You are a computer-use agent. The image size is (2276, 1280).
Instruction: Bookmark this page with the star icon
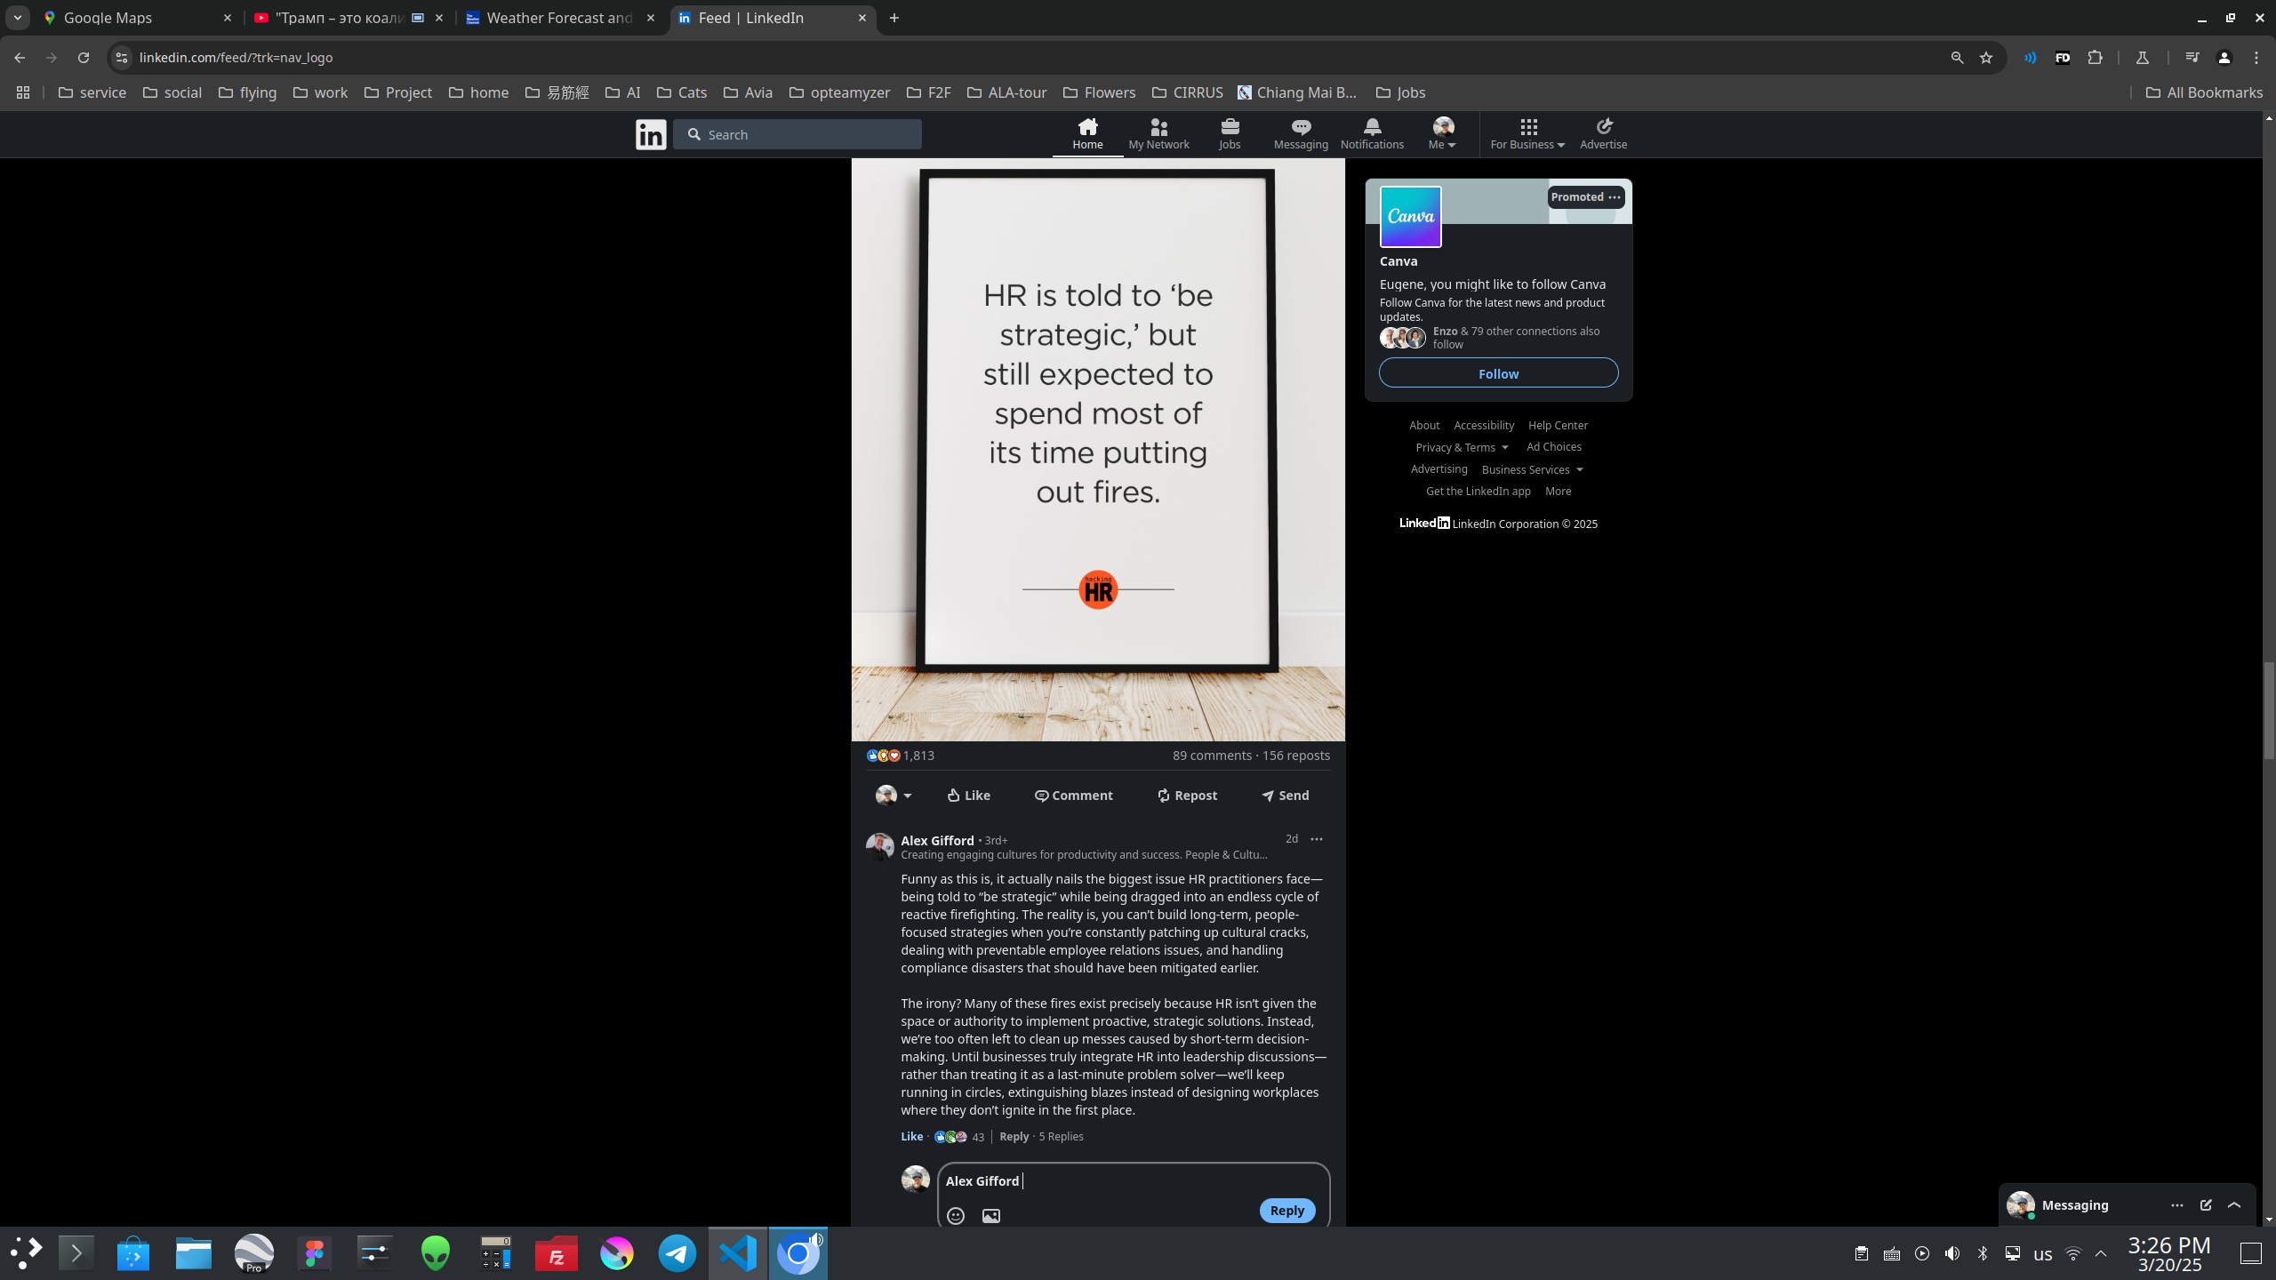1986,58
